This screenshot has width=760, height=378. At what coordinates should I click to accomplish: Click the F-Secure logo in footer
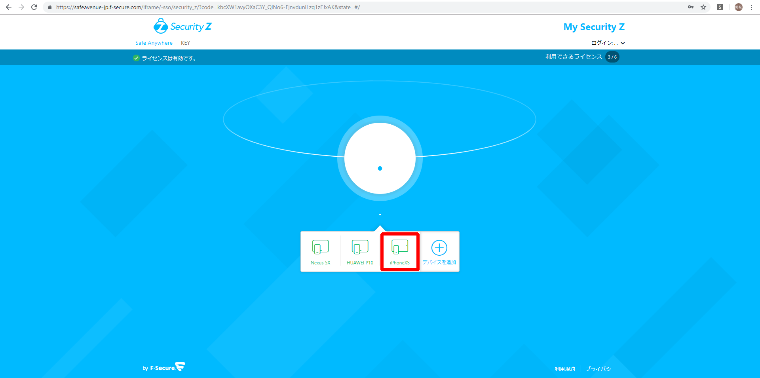coord(164,368)
